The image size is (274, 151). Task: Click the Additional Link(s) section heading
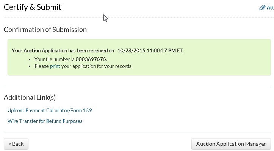tap(30, 98)
